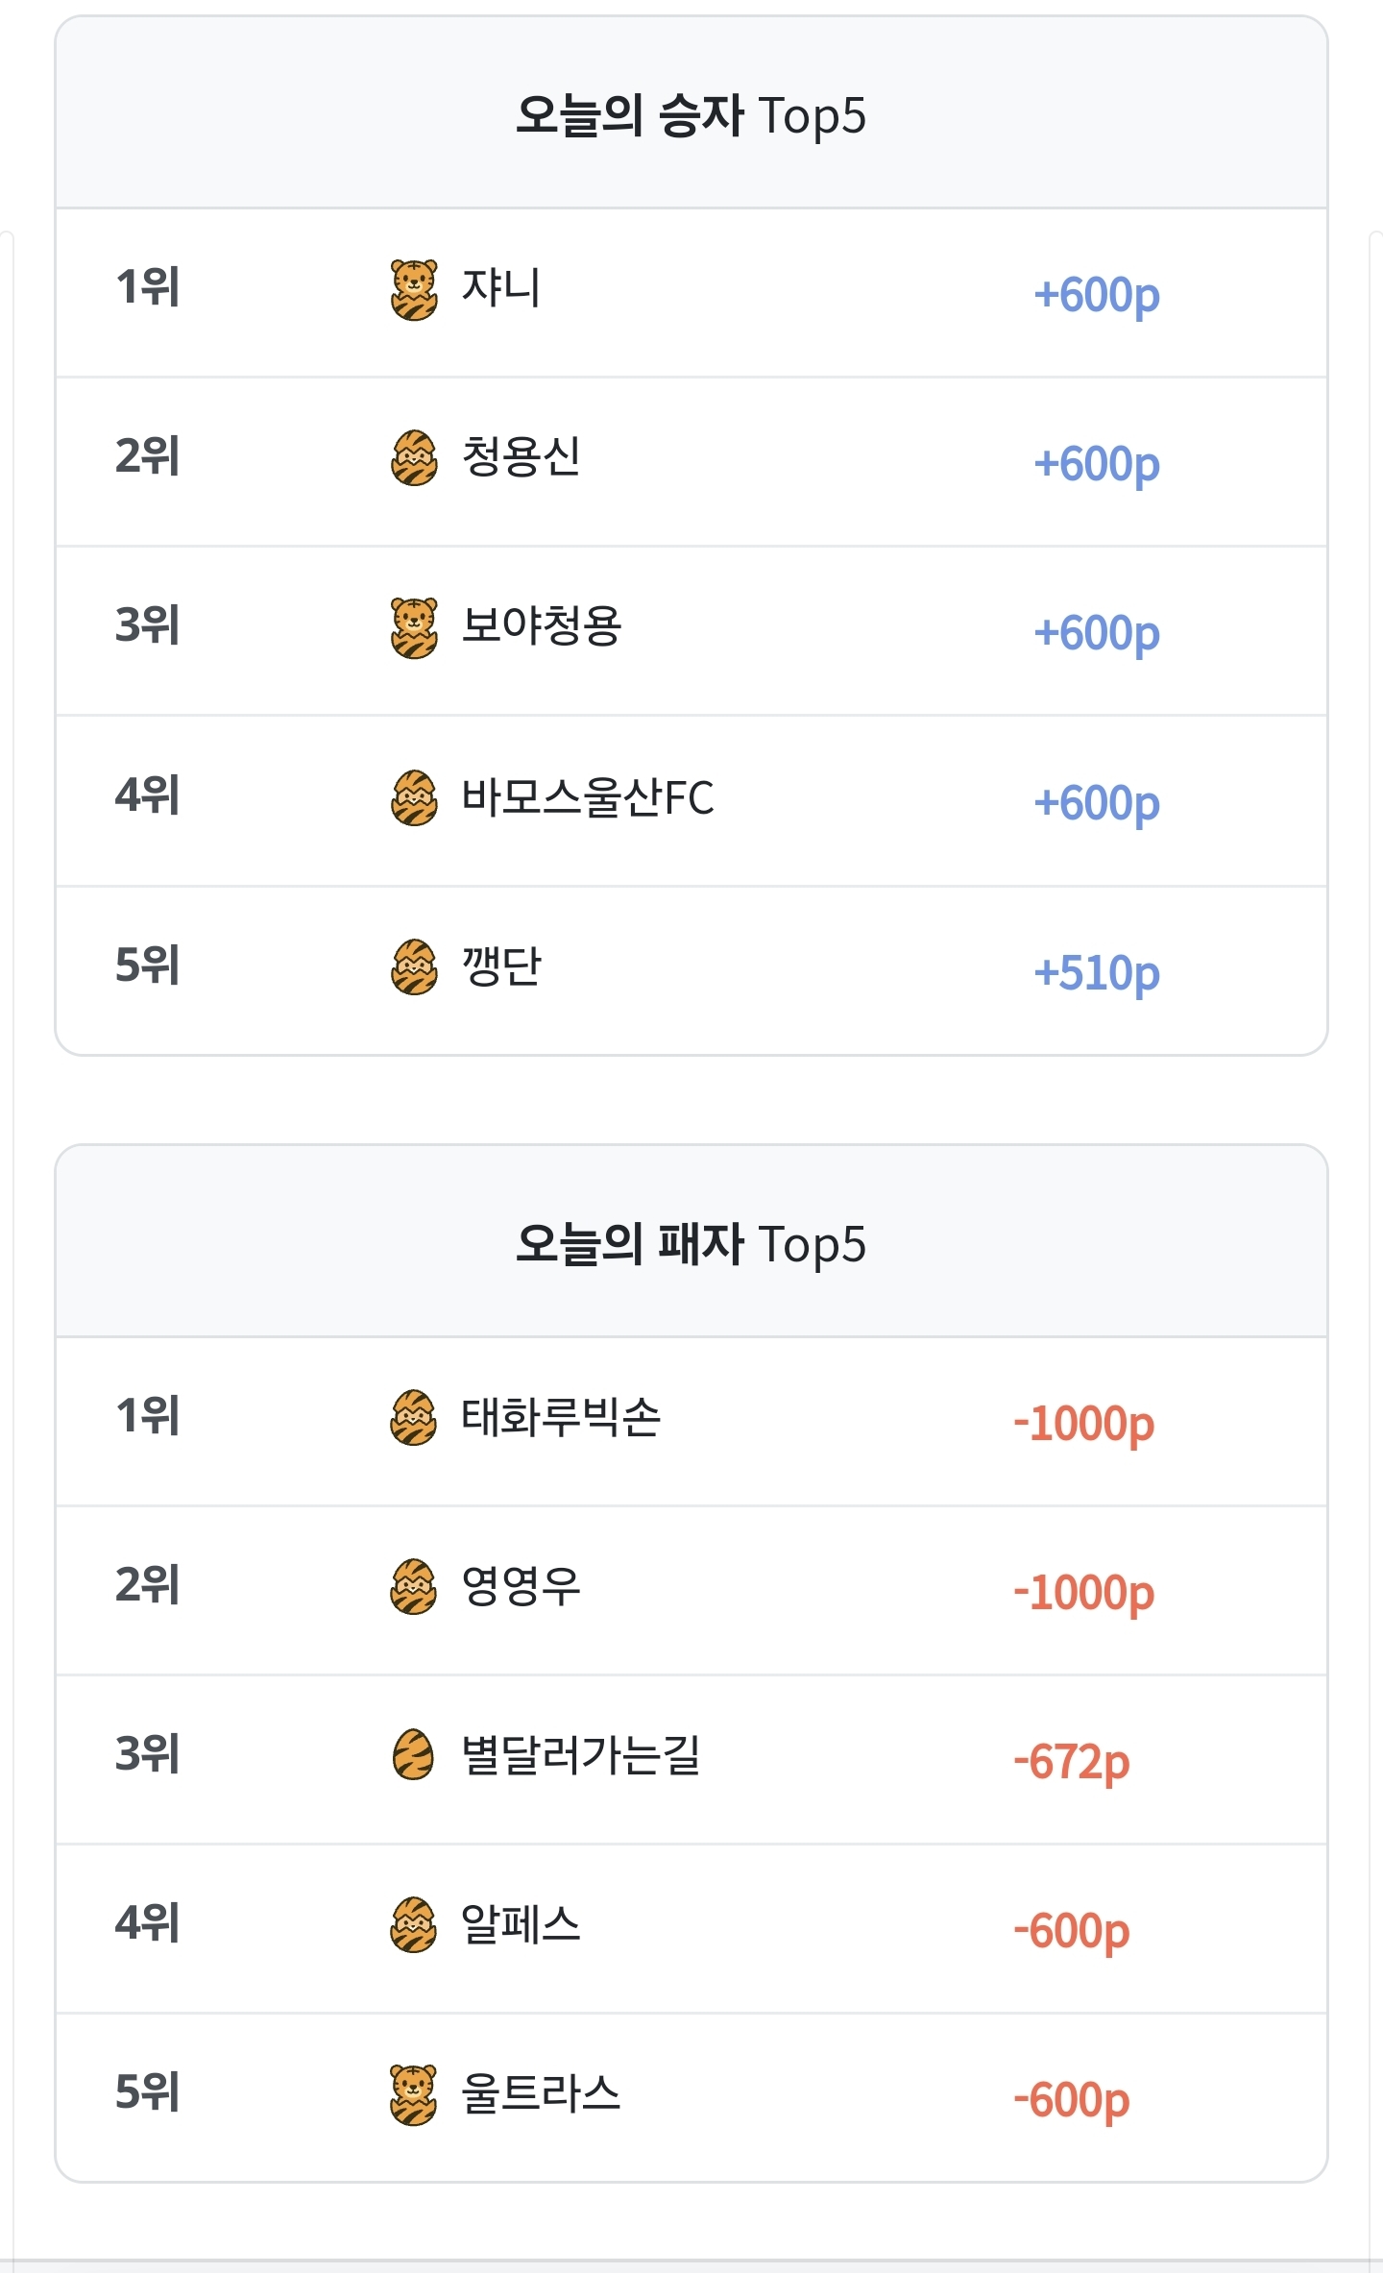Open user profile 쟈니

[501, 288]
